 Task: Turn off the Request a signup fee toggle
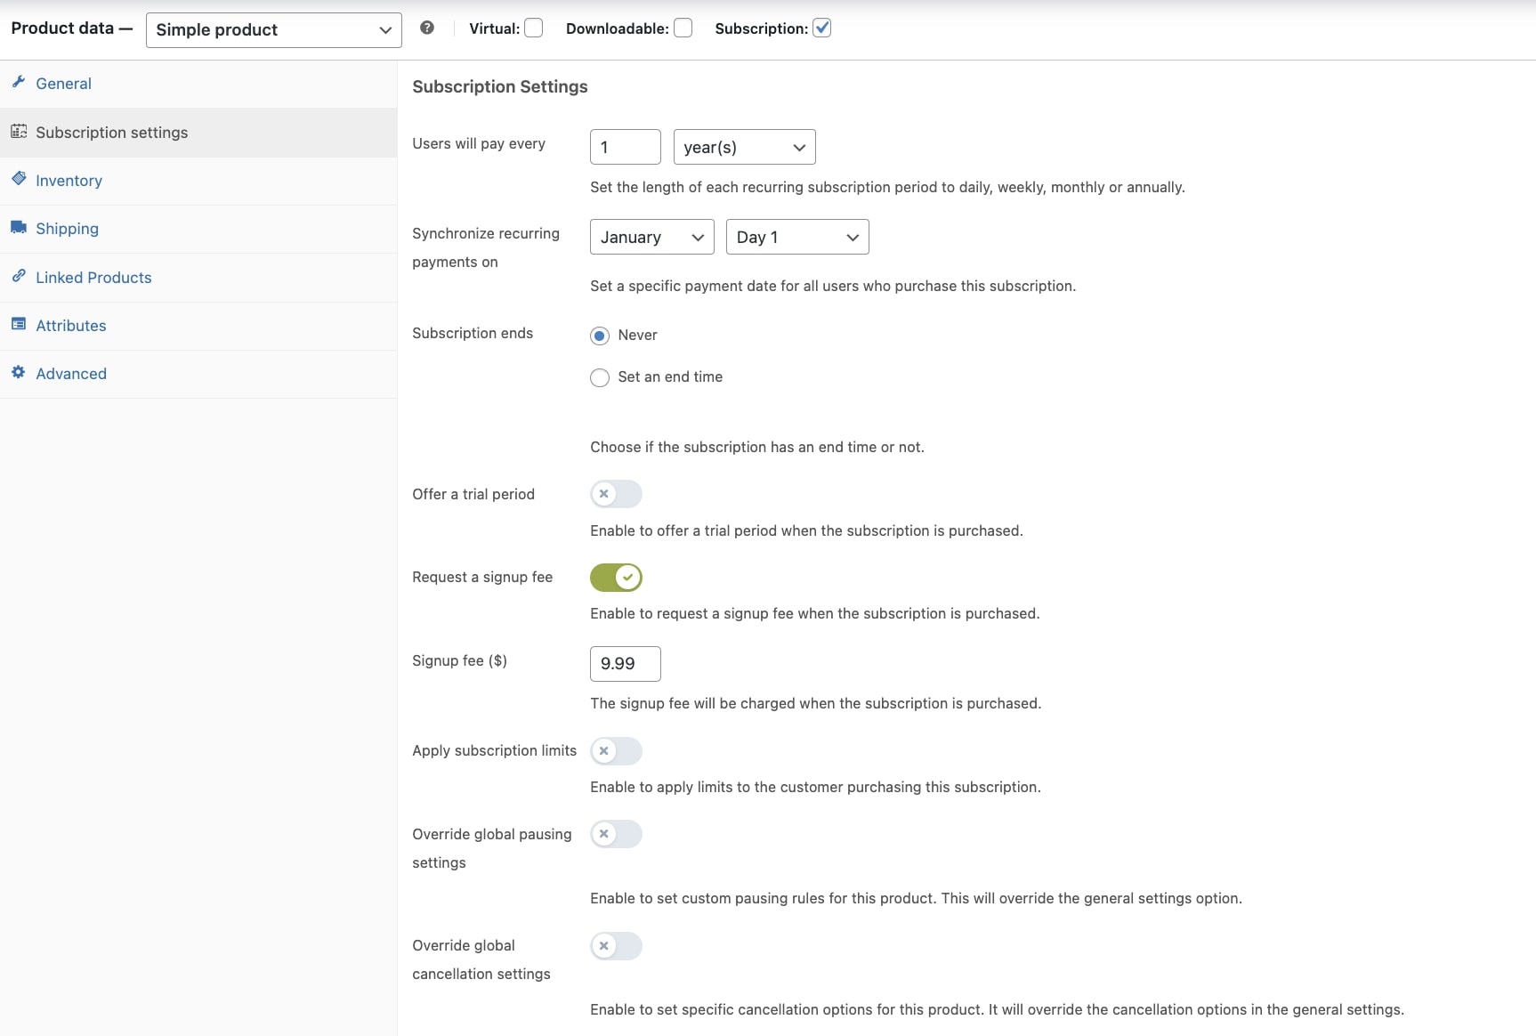coord(616,578)
